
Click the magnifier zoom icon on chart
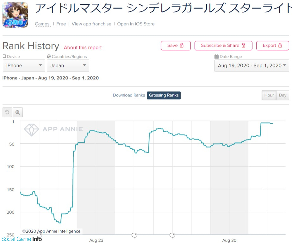point(18,112)
